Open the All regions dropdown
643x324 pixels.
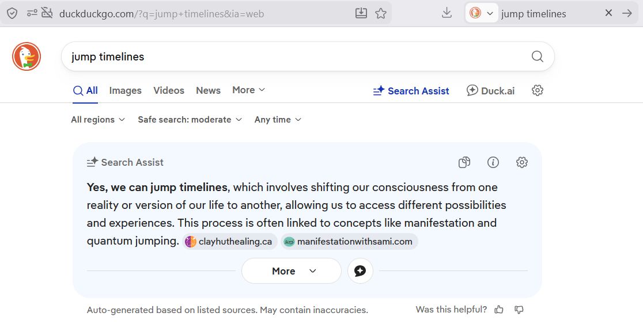(97, 120)
